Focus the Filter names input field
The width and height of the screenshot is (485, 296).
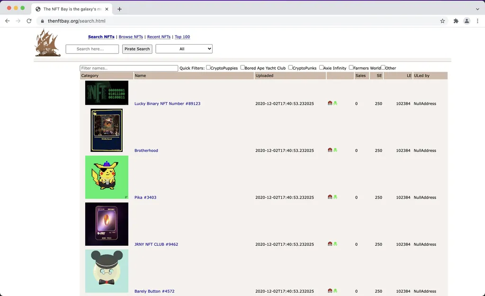(x=129, y=68)
